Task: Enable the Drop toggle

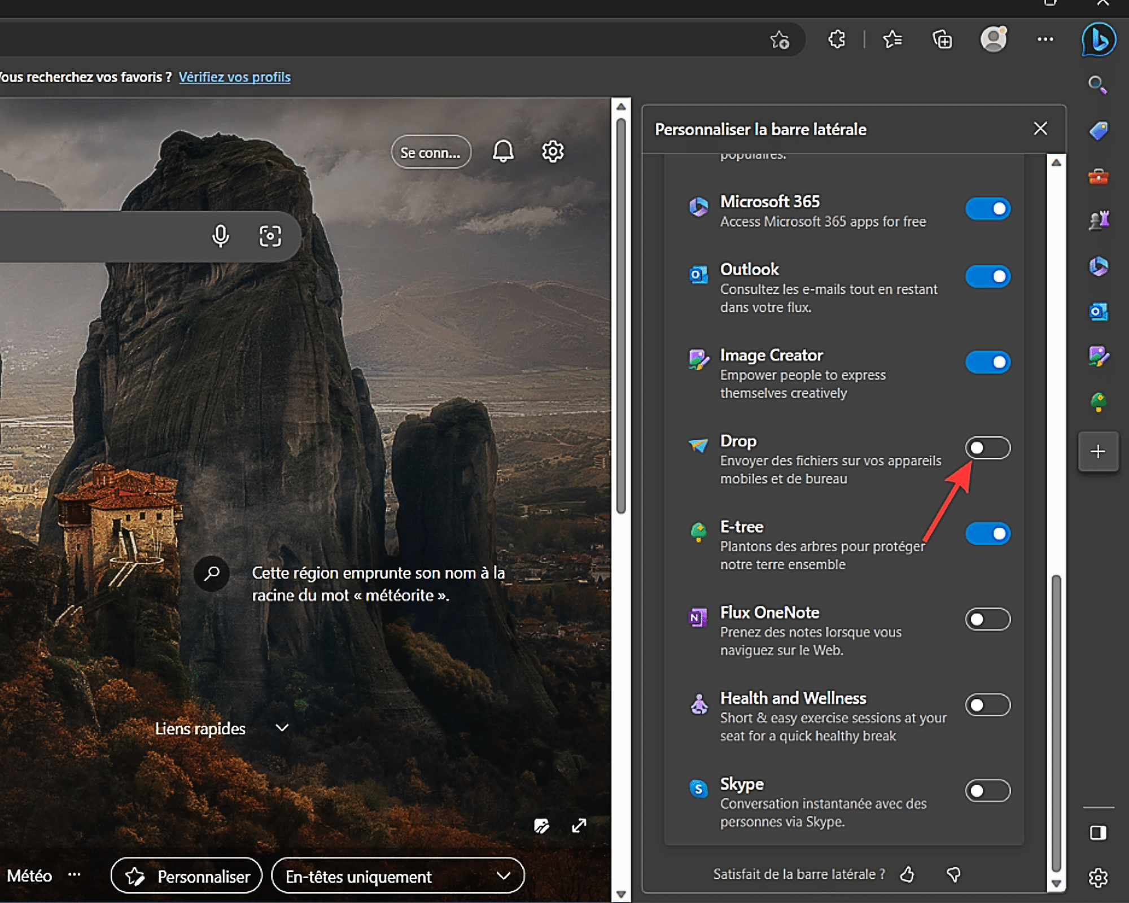Action: pos(988,448)
